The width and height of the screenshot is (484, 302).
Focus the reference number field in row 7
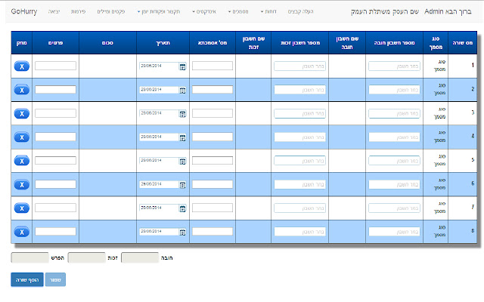click(213, 208)
